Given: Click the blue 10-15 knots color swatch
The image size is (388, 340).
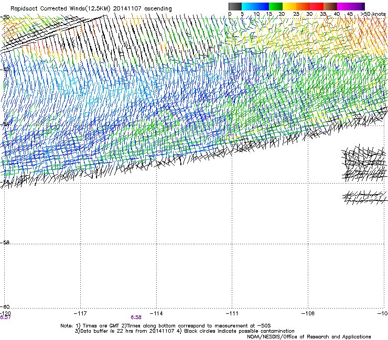Looking at the screenshot, I should point(262,6).
